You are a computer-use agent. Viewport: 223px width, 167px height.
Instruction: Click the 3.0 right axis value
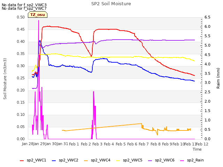click(207, 83)
